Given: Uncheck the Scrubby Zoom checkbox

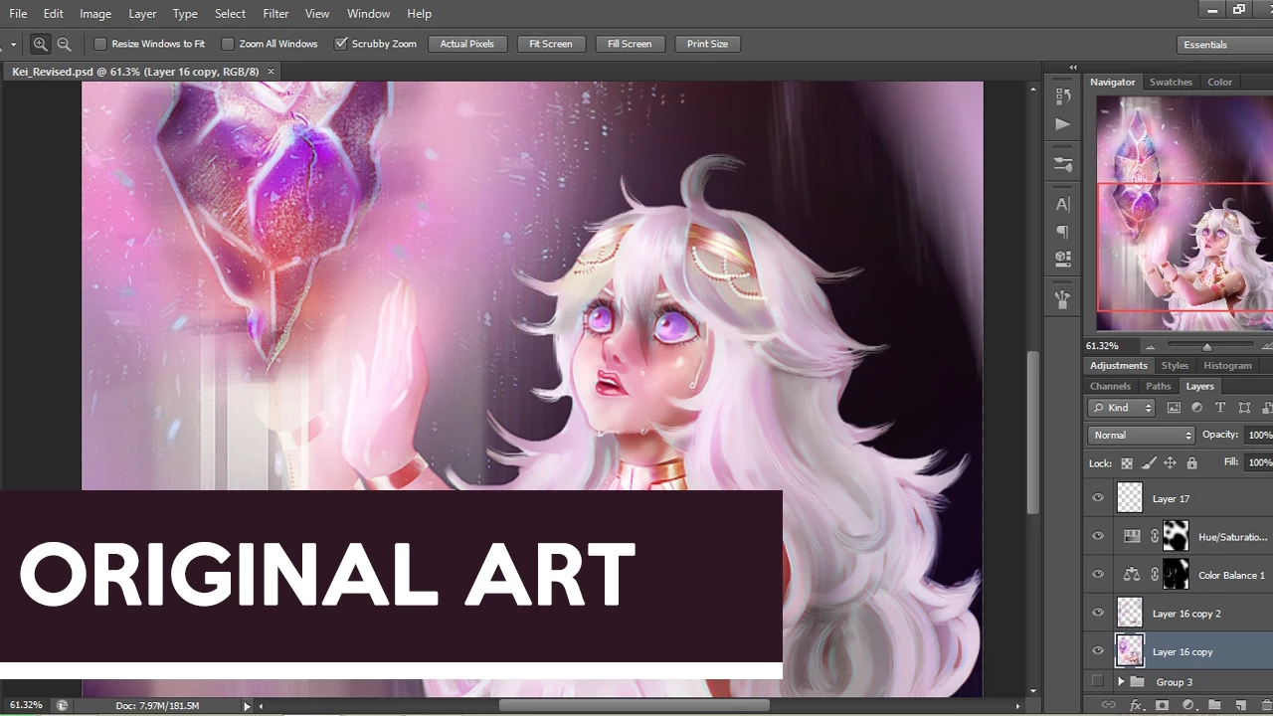Looking at the screenshot, I should point(341,44).
